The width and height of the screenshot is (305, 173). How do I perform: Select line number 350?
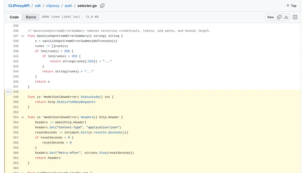pos(16,102)
